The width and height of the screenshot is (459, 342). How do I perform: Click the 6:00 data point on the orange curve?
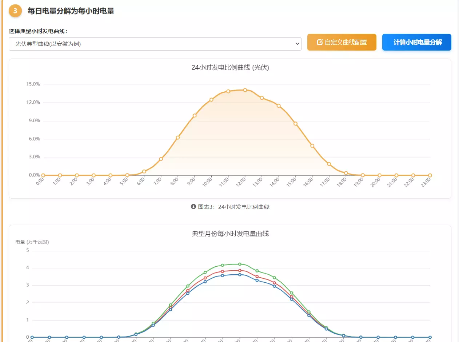point(144,171)
